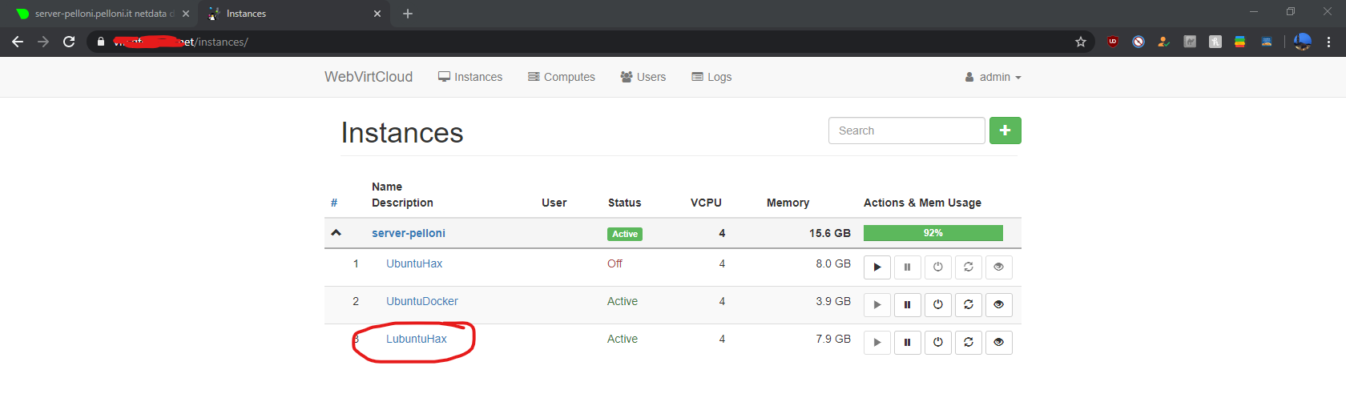Viewport: 1346px width, 414px height.
Task: Open the admin user dropdown
Action: [993, 77]
